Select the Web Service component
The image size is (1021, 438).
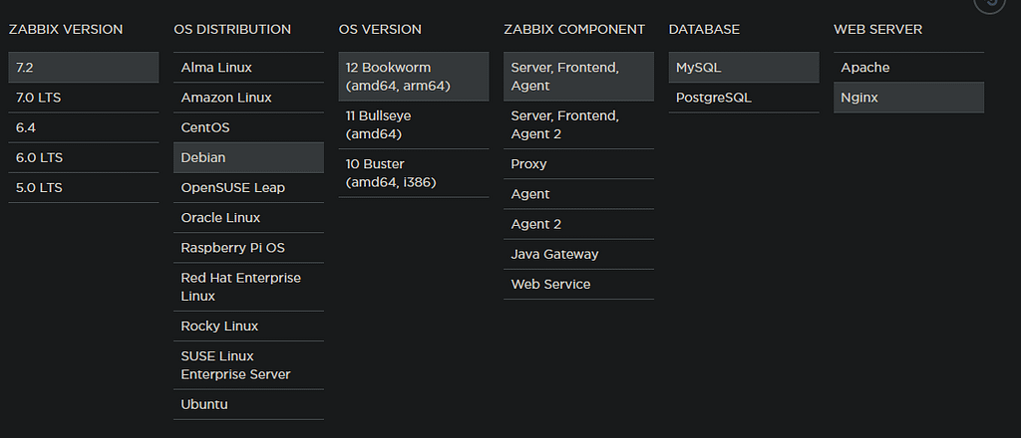click(x=578, y=284)
